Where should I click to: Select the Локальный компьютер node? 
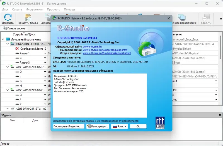[x=26, y=39]
